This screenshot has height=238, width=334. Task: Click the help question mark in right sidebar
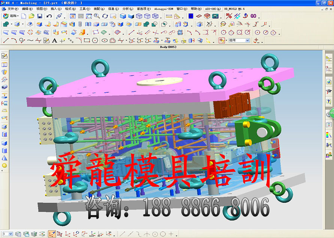(329, 101)
